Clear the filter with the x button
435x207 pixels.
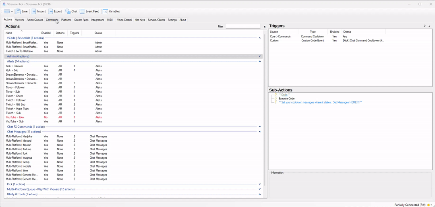tap(265, 27)
